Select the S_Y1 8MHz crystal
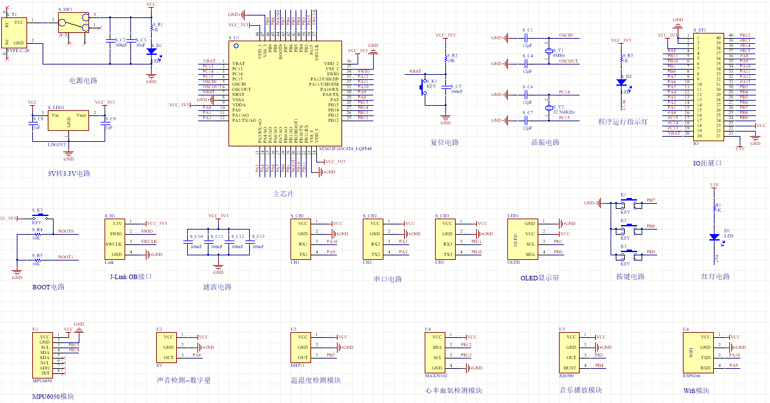770x403 pixels. pyautogui.click(x=549, y=51)
